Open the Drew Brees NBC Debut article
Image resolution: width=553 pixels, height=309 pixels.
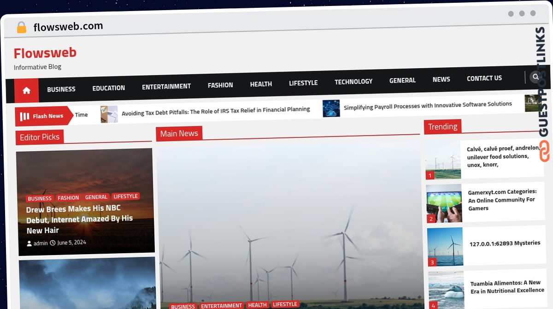pos(79,220)
